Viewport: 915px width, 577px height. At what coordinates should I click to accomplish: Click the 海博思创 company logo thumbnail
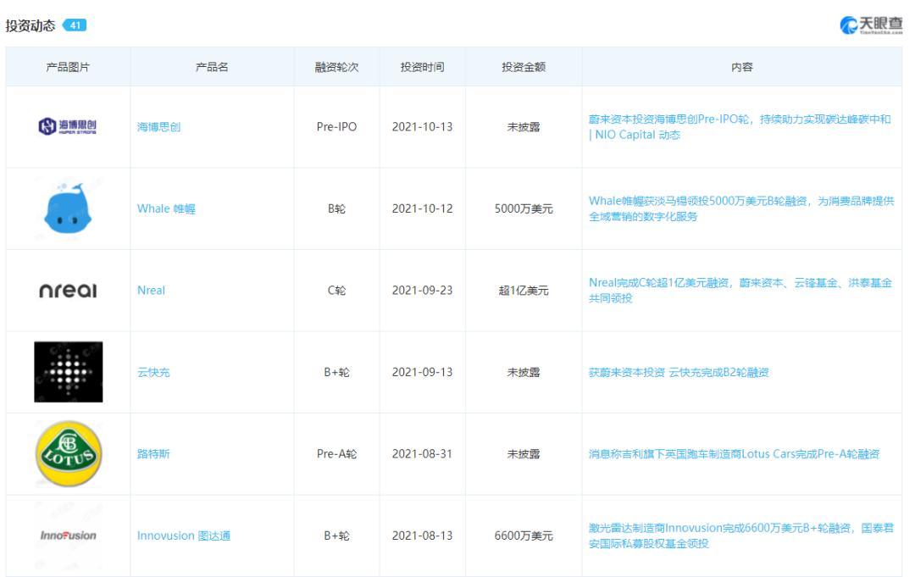click(x=68, y=126)
